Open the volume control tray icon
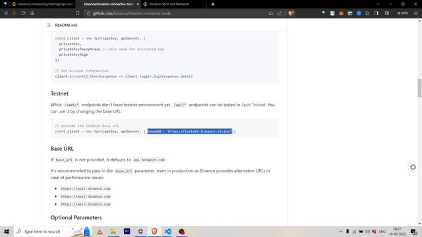 [367, 231]
